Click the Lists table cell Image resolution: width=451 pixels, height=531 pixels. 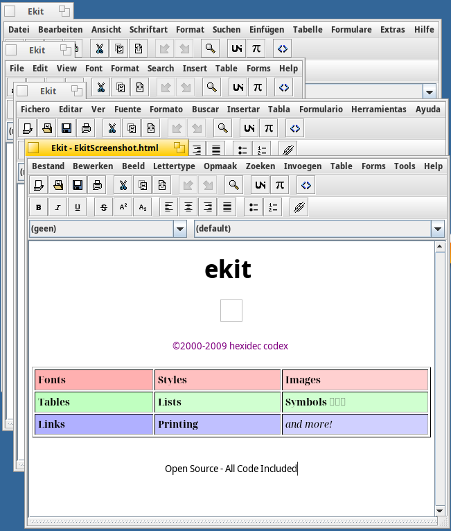(x=218, y=402)
